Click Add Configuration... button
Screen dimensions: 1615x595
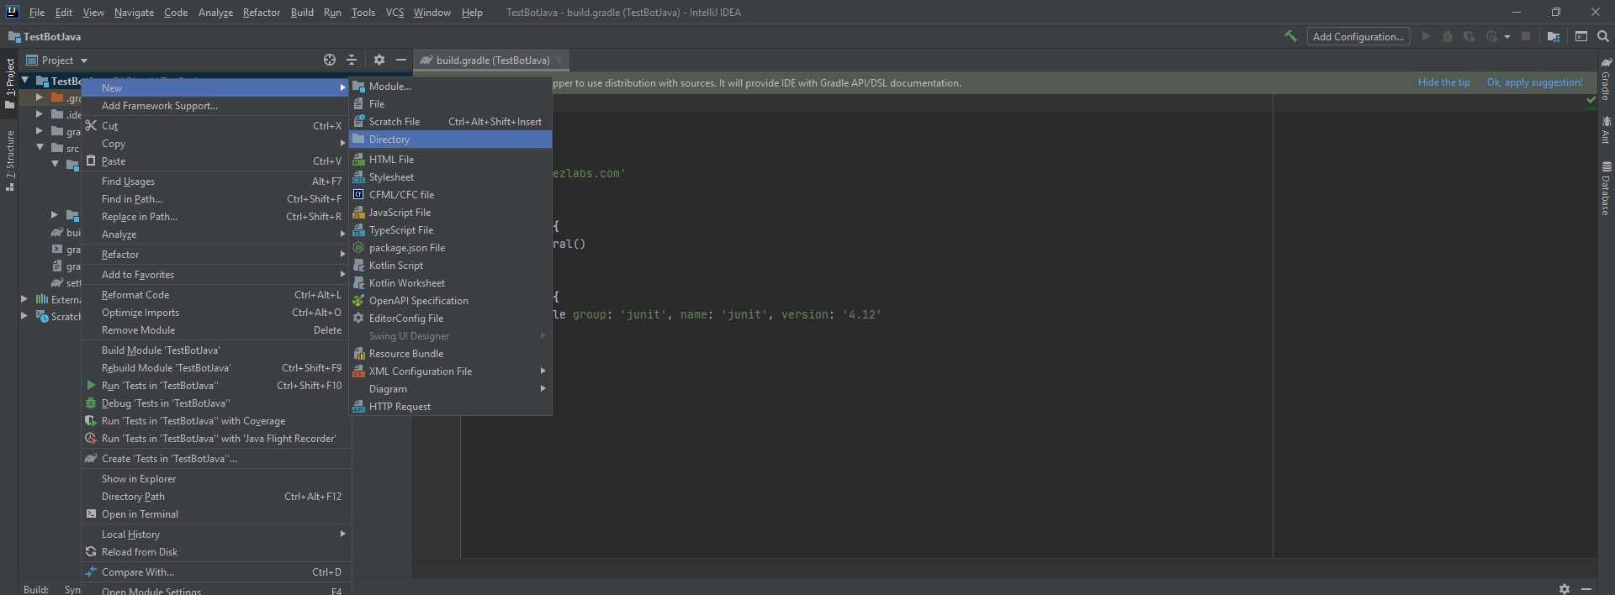coord(1358,36)
